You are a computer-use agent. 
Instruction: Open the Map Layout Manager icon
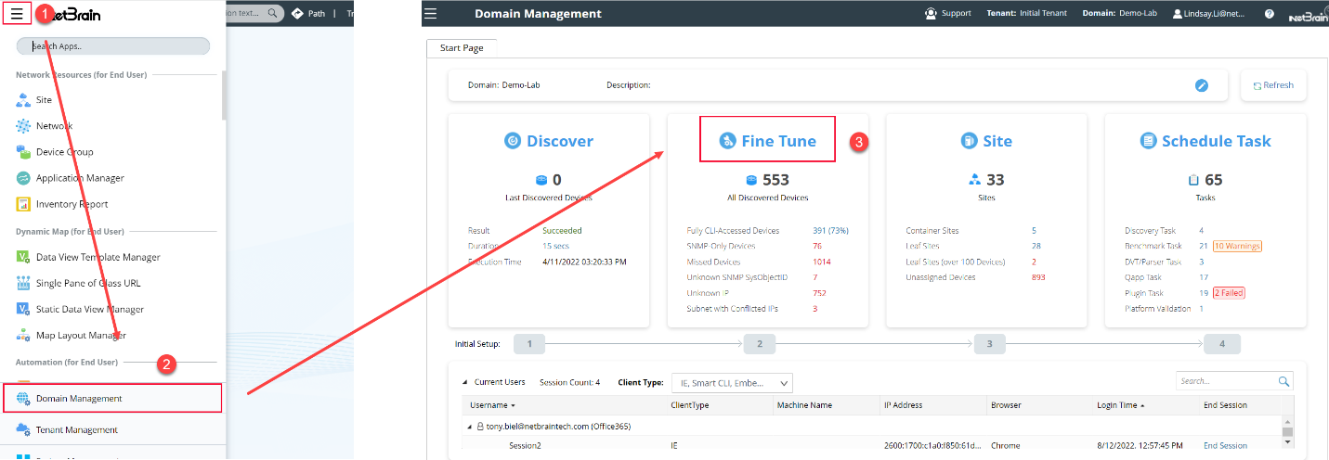(x=23, y=335)
